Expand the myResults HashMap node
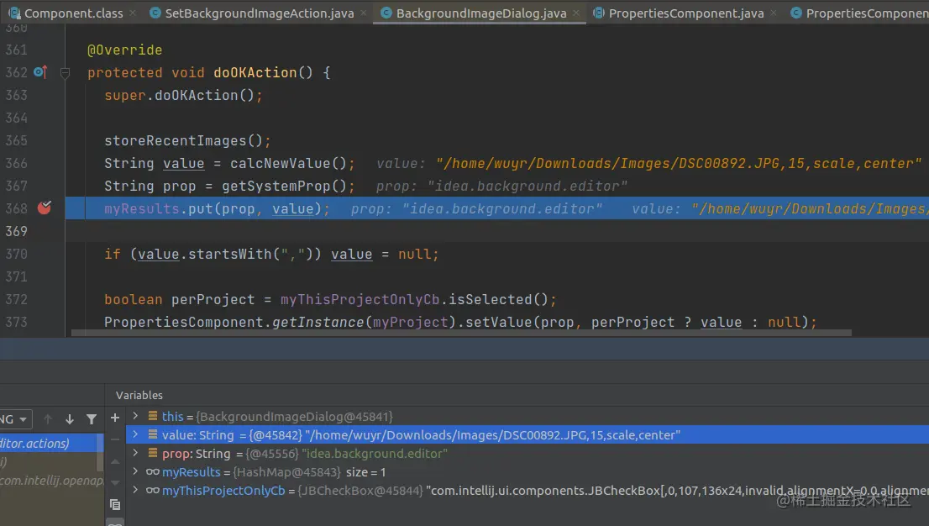The width and height of the screenshot is (929, 526). (135, 471)
